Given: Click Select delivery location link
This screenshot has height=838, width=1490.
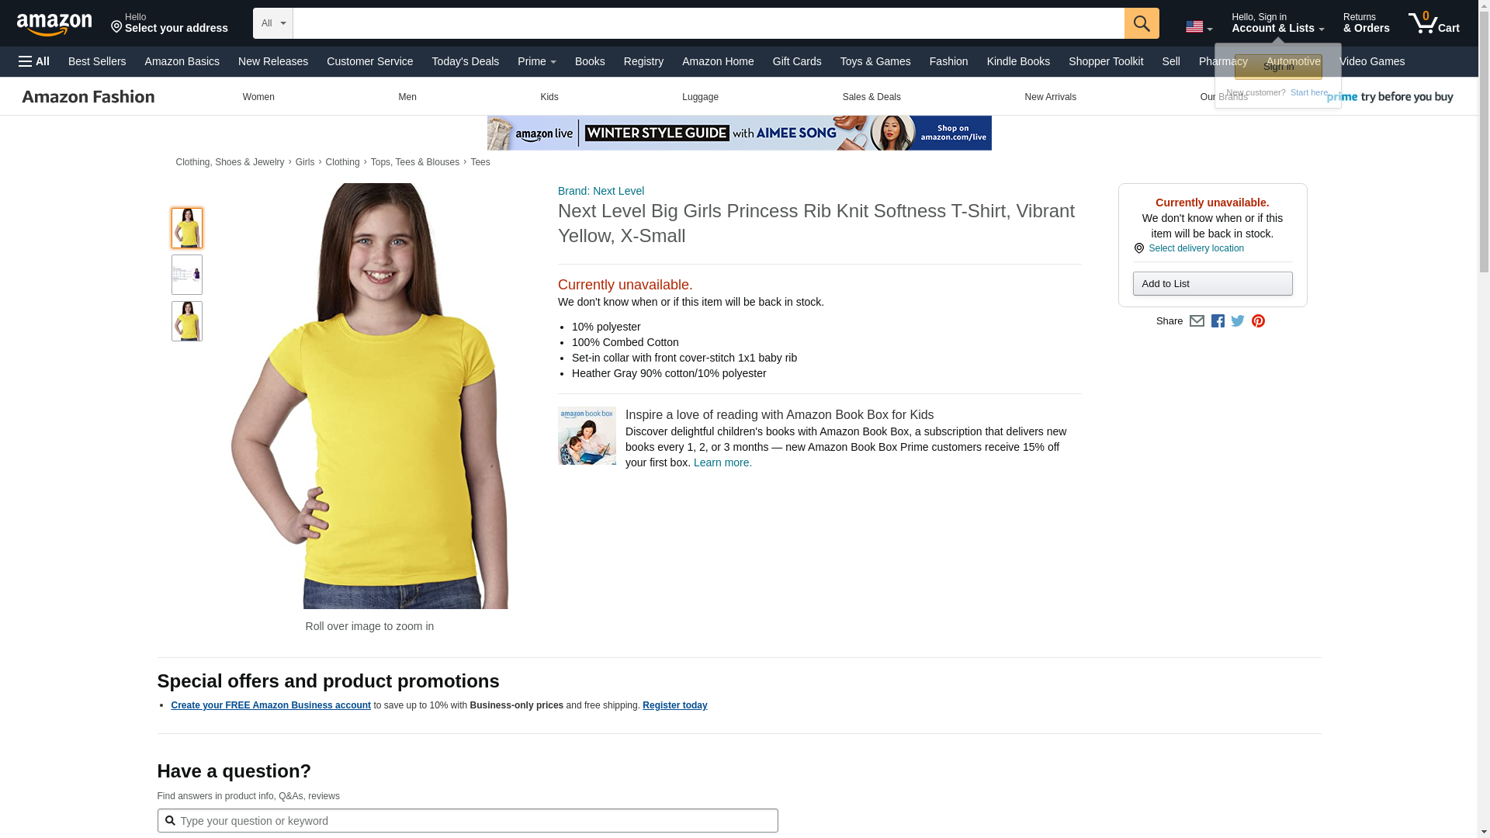Looking at the screenshot, I should click(1195, 248).
